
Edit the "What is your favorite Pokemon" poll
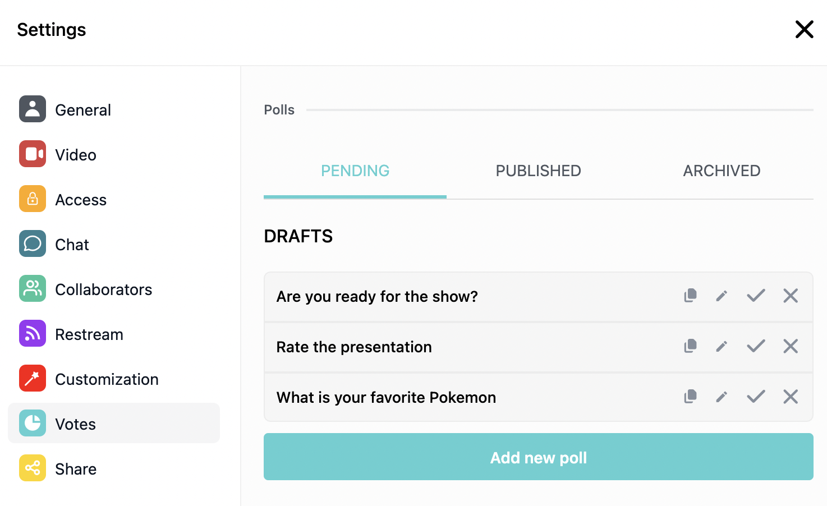[722, 397]
